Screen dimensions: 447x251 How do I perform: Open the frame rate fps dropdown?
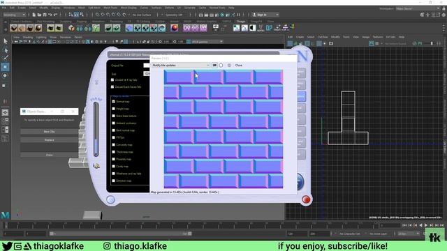pos(409,234)
